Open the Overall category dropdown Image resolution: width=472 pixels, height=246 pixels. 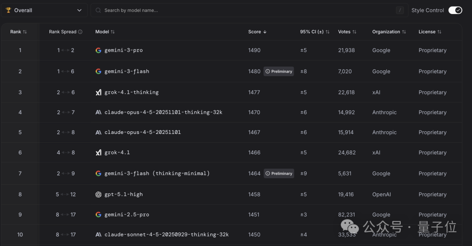point(44,10)
